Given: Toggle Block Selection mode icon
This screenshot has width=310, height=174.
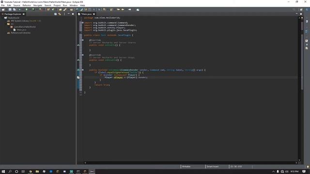Looking at the screenshot, I should (x=90, y=10).
